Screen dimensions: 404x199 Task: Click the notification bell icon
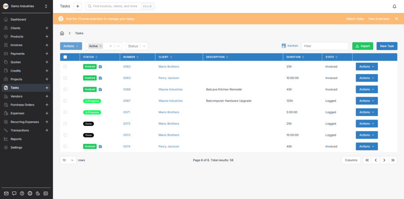pos(394,6)
